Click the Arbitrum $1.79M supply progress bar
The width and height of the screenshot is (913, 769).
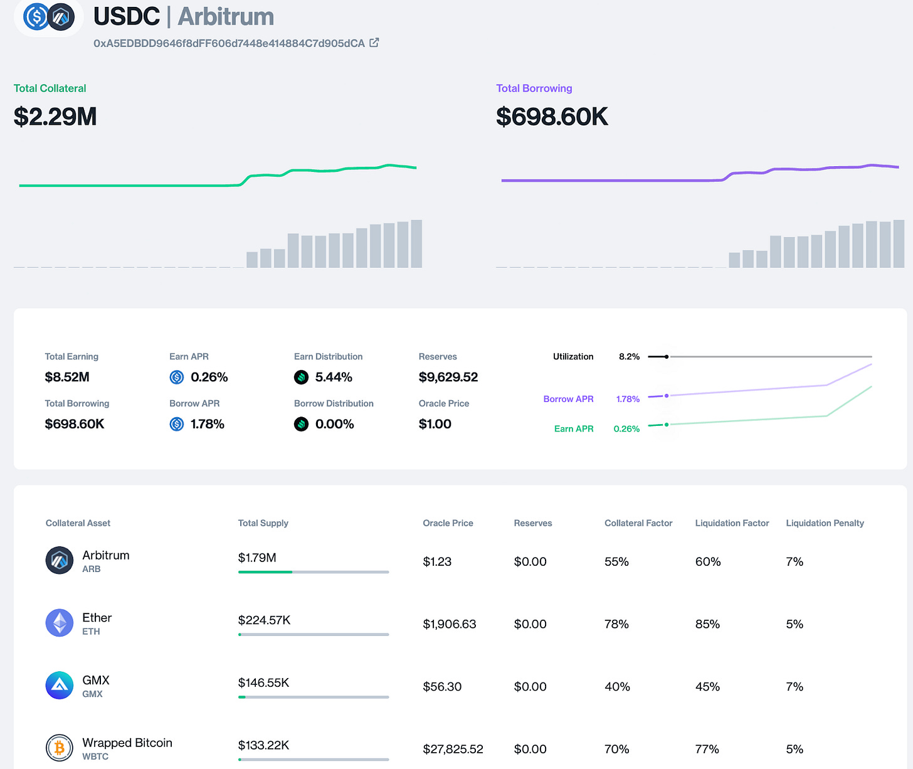[314, 572]
